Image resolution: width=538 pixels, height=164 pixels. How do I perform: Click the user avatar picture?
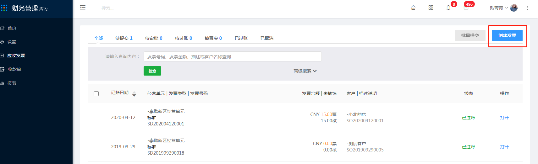click(x=514, y=8)
